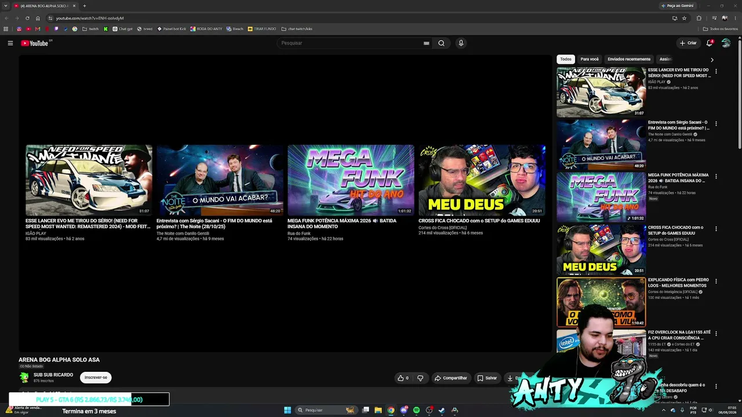Click the ARENA BOG ALPHA SOLO ASA video title
The image size is (742, 417).
pos(59,360)
